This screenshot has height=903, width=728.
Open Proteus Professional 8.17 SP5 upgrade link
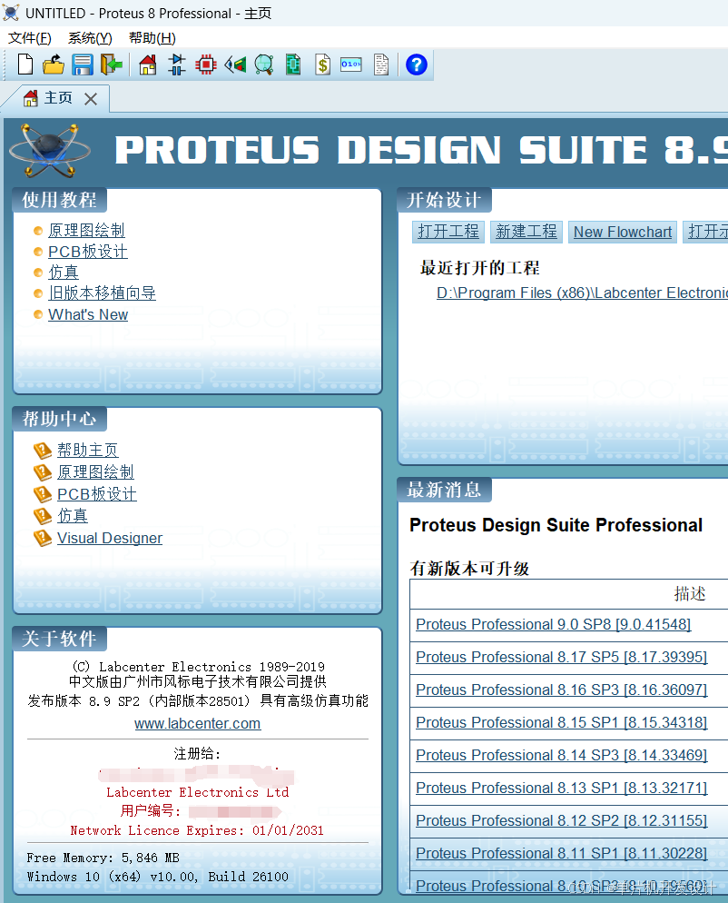pyautogui.click(x=562, y=657)
